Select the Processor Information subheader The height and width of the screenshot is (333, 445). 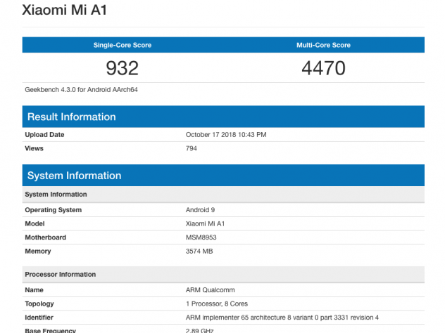[x=61, y=274]
